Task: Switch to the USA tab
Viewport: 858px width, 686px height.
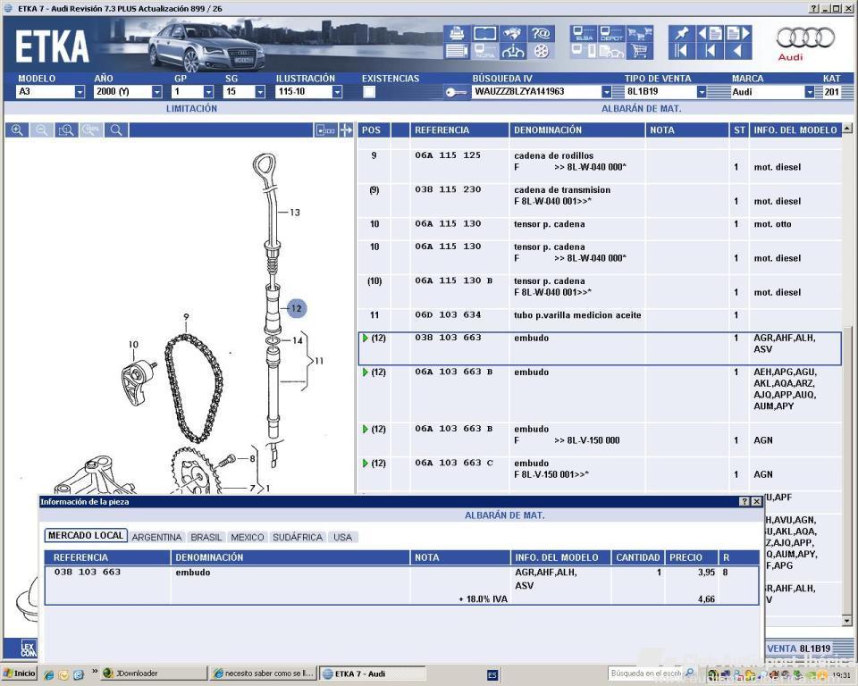Action: [343, 537]
